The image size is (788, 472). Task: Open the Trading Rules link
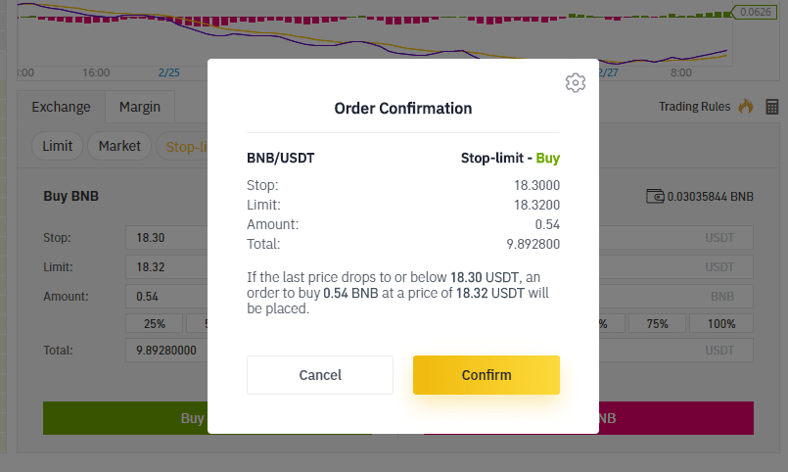[694, 106]
